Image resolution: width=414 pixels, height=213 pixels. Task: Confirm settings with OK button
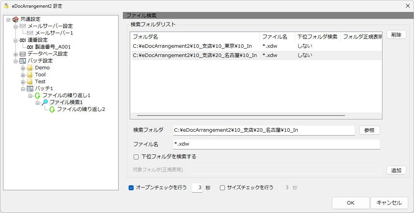point(350,203)
